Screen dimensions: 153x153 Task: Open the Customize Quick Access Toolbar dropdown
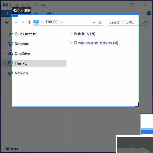point(28,5)
